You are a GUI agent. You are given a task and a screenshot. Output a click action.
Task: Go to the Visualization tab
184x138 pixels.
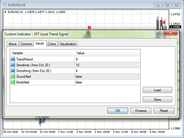[x=68, y=44]
